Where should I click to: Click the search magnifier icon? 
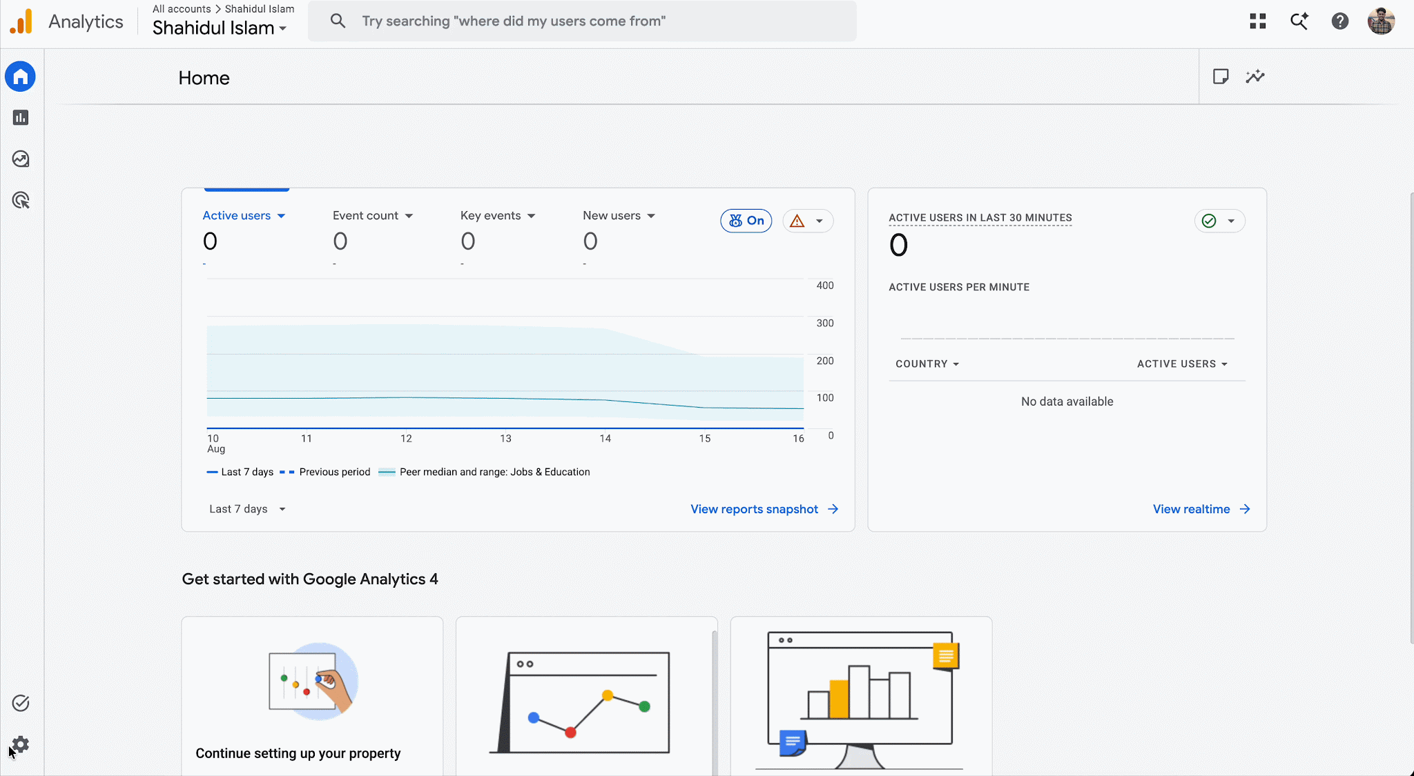coord(338,21)
